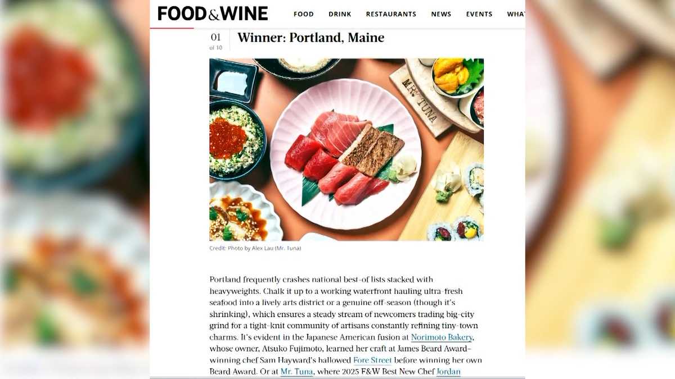Screen dimensions: 675x379
Task: Click the Winner: Portland, Maine heading
Action: (x=311, y=38)
